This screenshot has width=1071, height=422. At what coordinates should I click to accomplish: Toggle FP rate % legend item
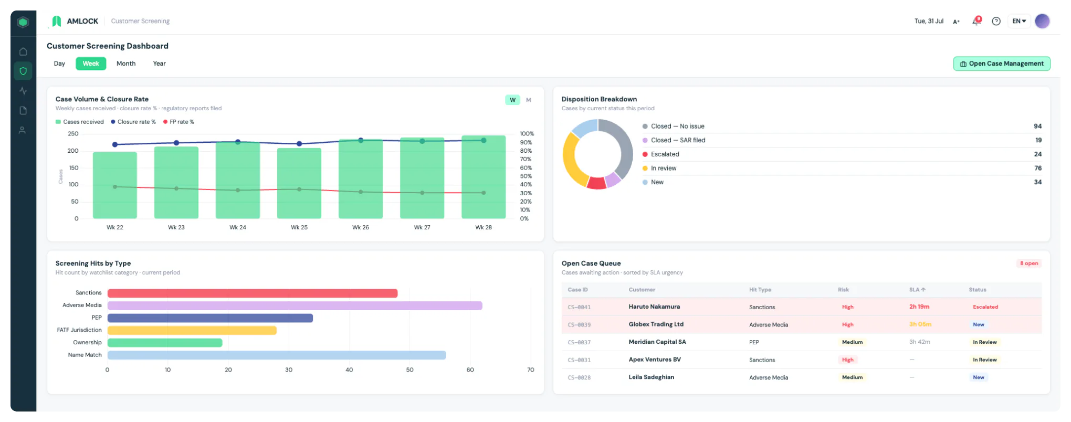(178, 122)
